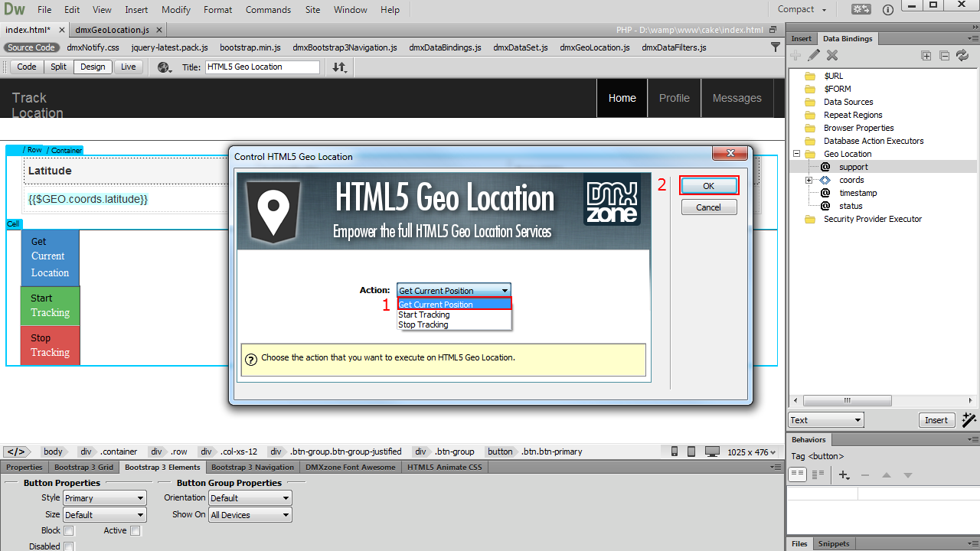
Task: Click the Messages nav link
Action: click(x=737, y=98)
